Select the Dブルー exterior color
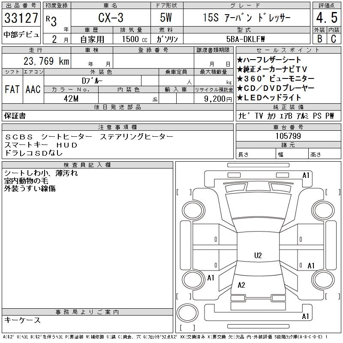The image size is (343, 343). point(92,81)
